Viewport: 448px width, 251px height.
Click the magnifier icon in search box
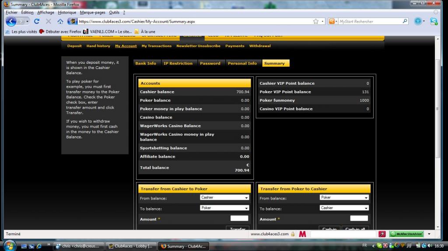pyautogui.click(x=405, y=21)
